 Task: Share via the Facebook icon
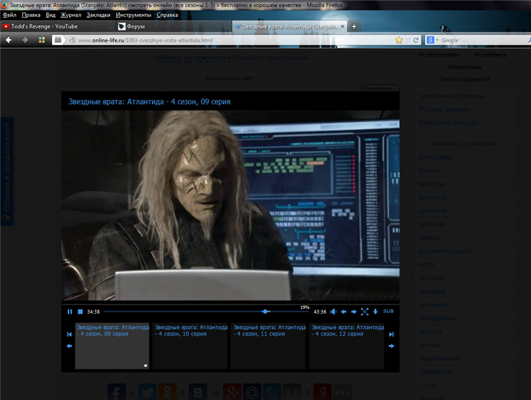117,392
